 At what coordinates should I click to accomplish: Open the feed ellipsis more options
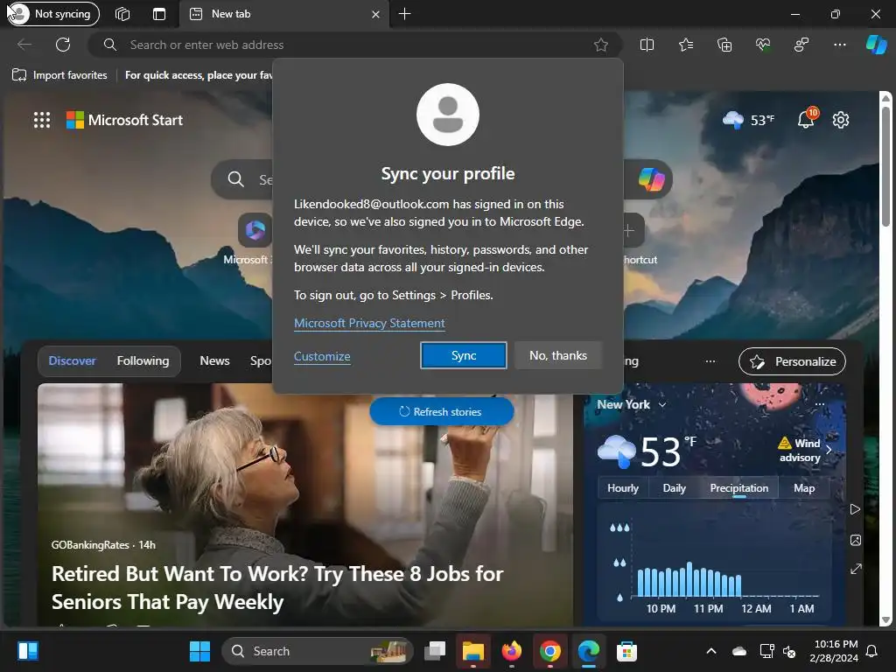click(x=710, y=361)
